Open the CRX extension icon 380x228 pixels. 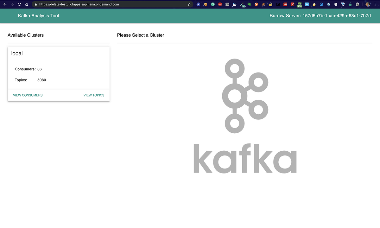click(227, 4)
